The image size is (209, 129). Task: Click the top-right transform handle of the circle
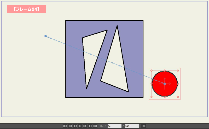178,71
